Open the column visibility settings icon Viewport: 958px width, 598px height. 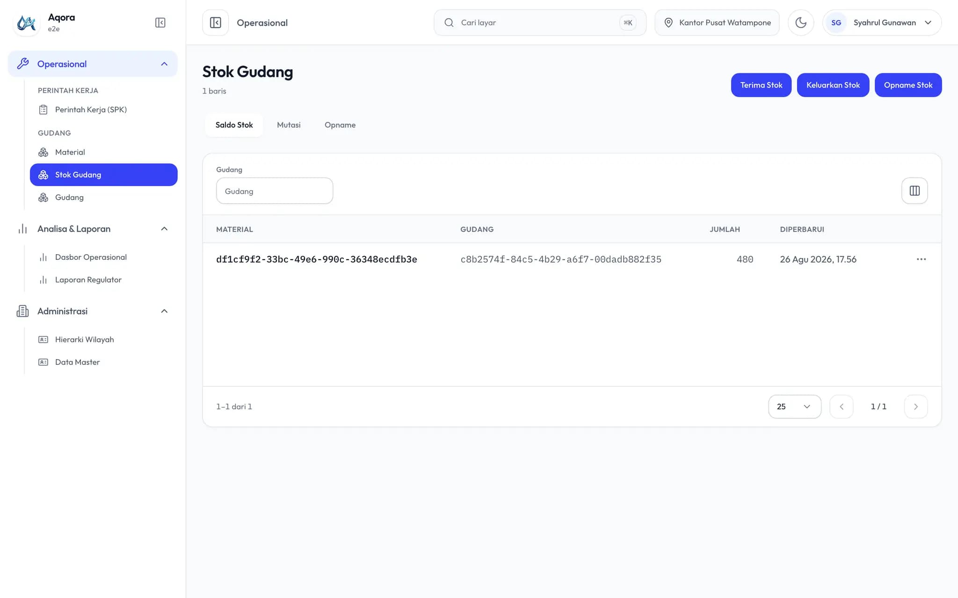point(914,191)
